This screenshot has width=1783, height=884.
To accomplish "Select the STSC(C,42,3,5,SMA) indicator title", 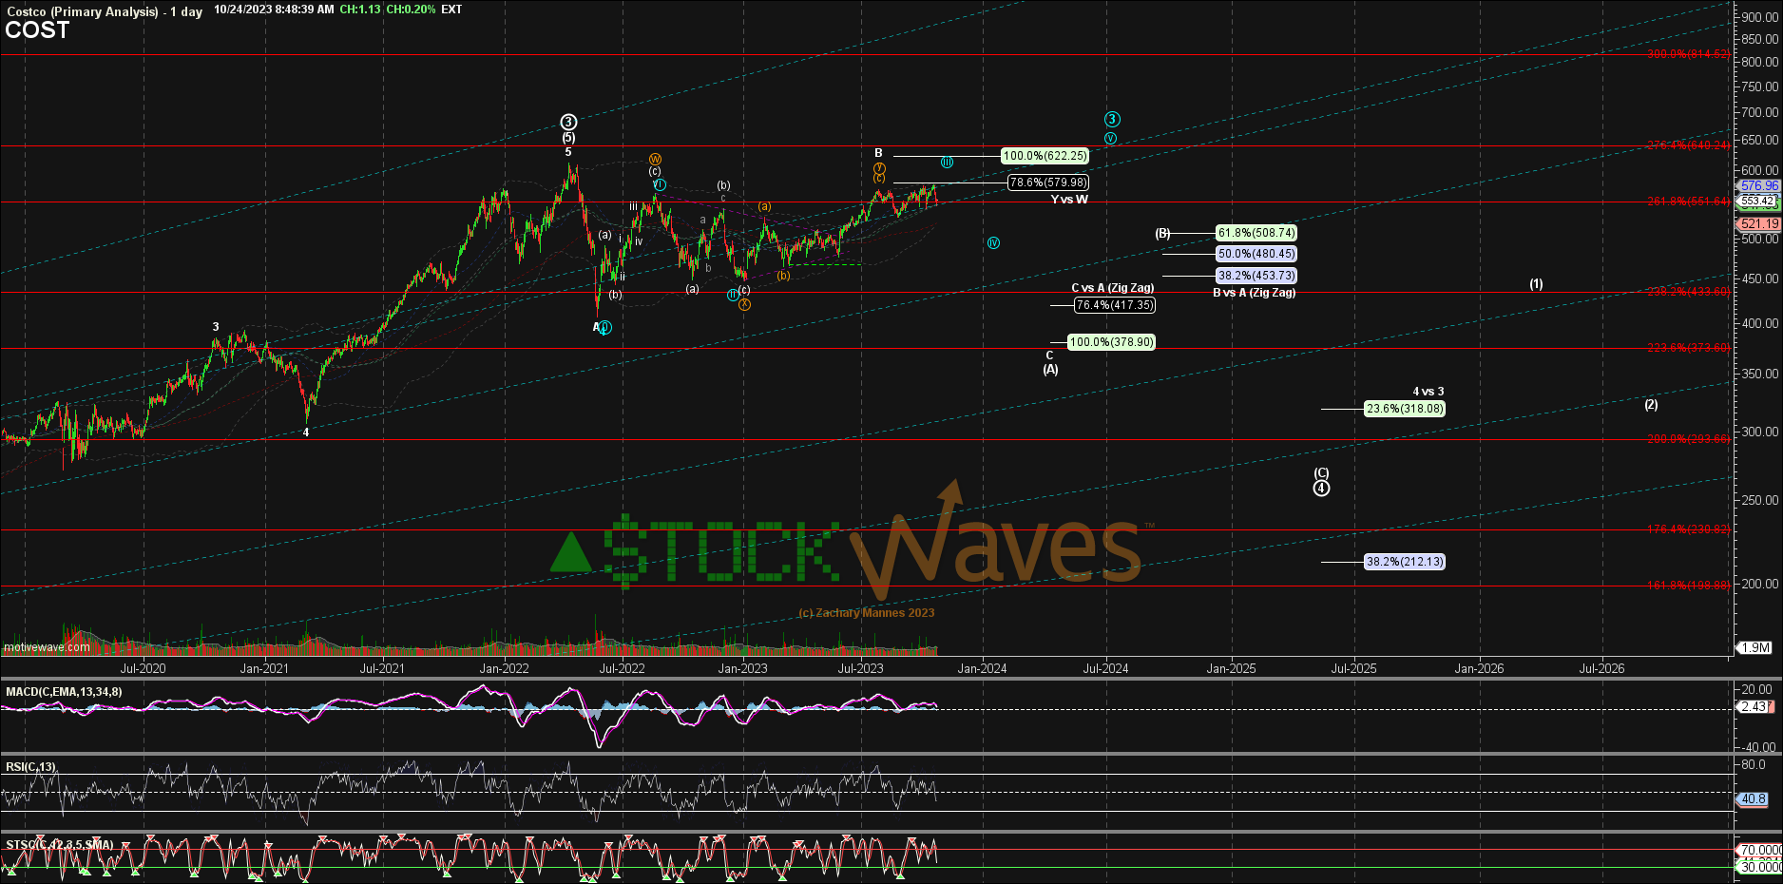I will (x=60, y=845).
